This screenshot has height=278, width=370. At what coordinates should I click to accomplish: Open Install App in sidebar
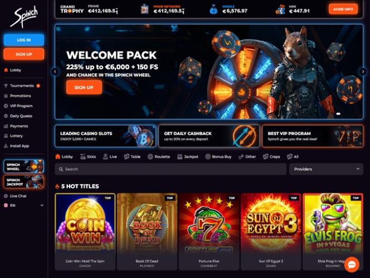point(17,146)
